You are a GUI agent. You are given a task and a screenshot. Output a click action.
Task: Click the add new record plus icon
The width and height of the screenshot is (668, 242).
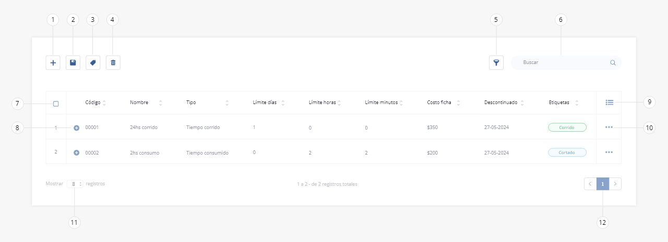(53, 63)
